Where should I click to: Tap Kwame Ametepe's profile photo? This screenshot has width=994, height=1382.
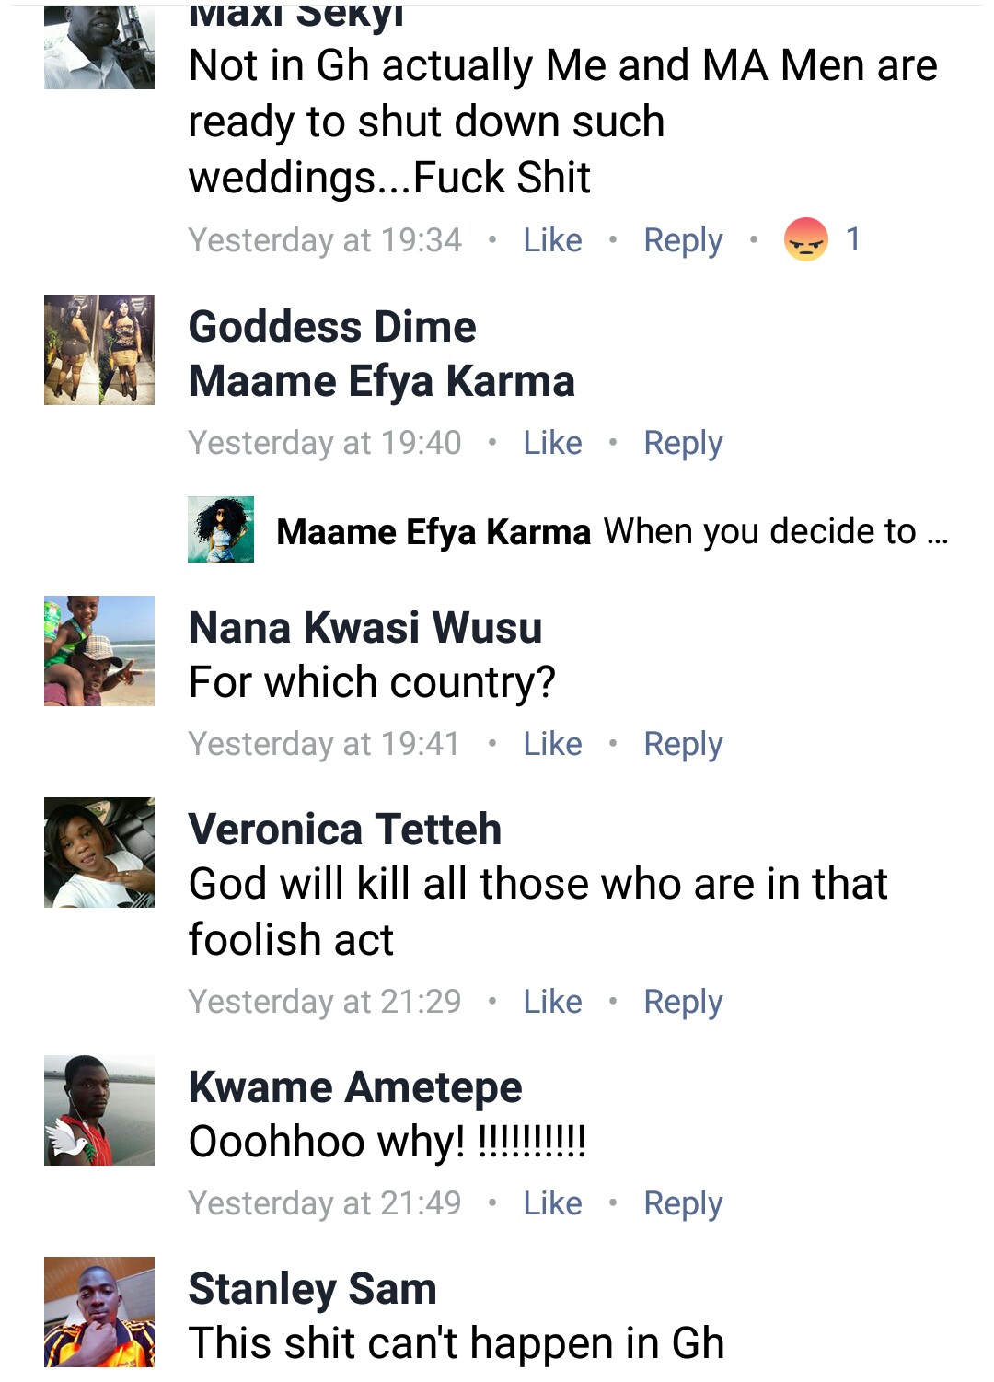(x=99, y=1110)
